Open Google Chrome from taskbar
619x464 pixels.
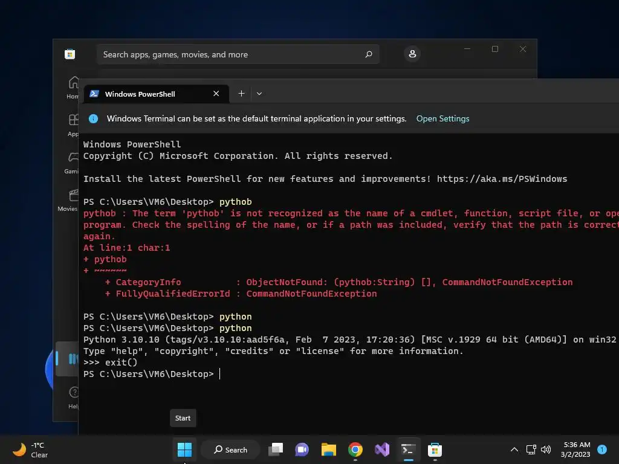pos(355,449)
